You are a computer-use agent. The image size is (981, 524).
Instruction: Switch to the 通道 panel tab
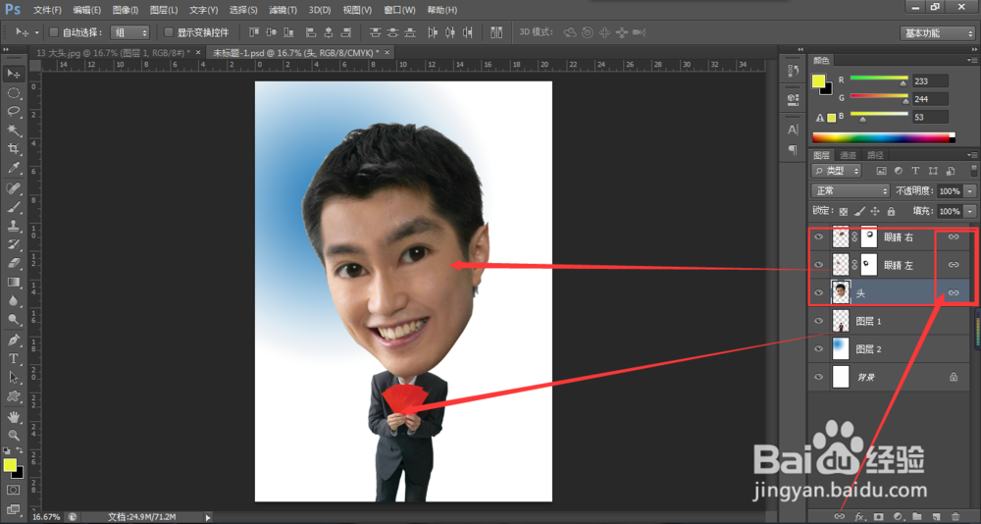coord(848,155)
